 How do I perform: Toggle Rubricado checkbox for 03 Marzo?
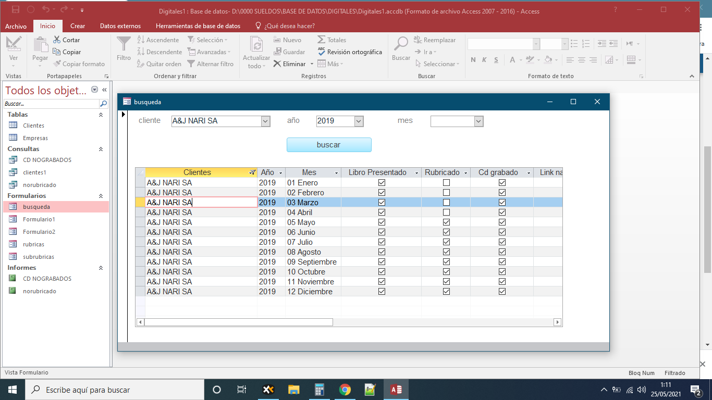point(446,203)
